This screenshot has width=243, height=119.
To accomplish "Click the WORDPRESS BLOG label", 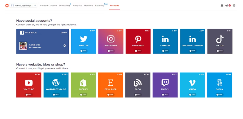I will [x=56, y=89].
